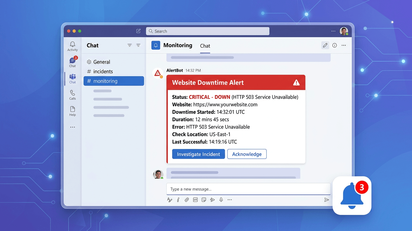This screenshot has width=412, height=231.
Task: Open more options in the chat header
Action: coord(344,45)
